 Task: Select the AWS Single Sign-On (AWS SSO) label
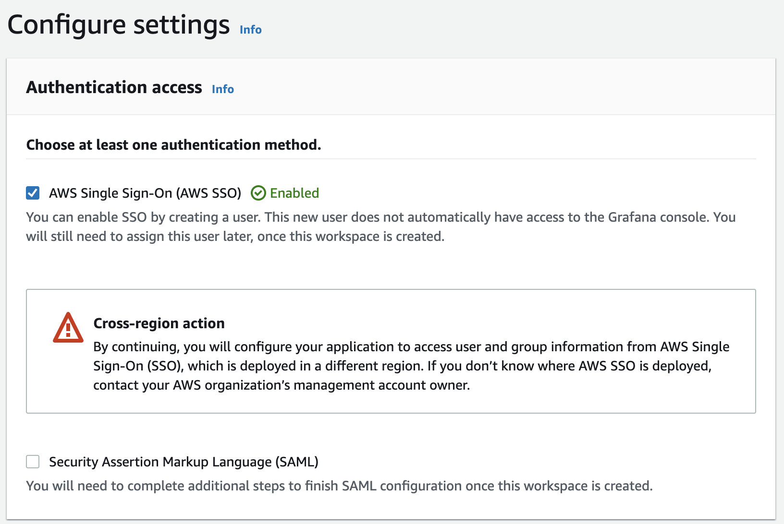point(145,193)
